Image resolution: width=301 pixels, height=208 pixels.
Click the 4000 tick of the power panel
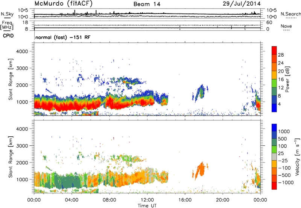click(22, 51)
